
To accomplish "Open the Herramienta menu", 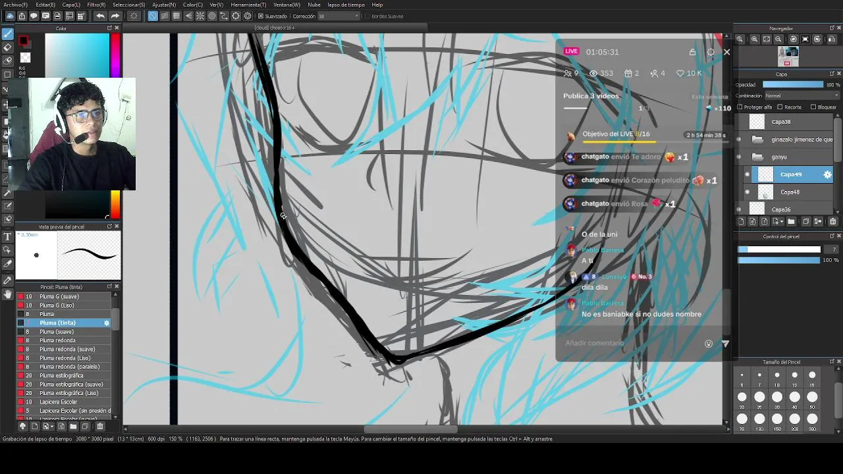I will (248, 5).
